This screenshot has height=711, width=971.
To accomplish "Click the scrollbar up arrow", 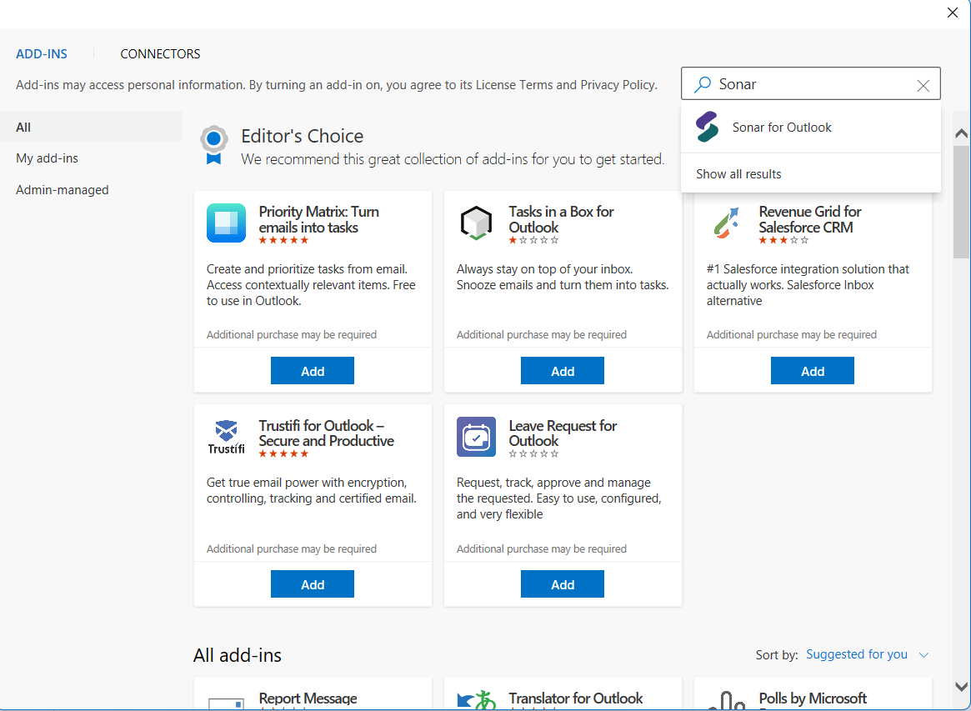I will pos(961,133).
